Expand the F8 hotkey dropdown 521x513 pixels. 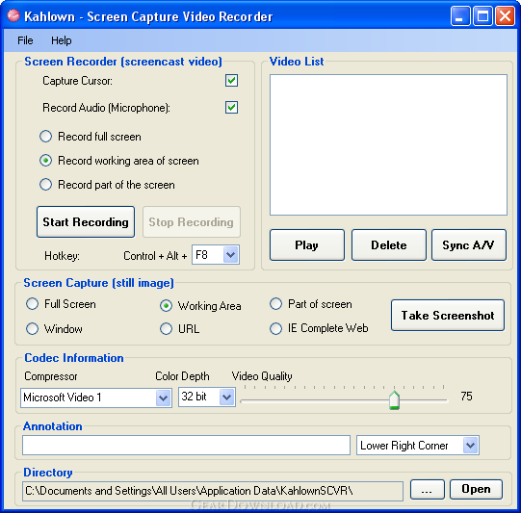tap(231, 255)
